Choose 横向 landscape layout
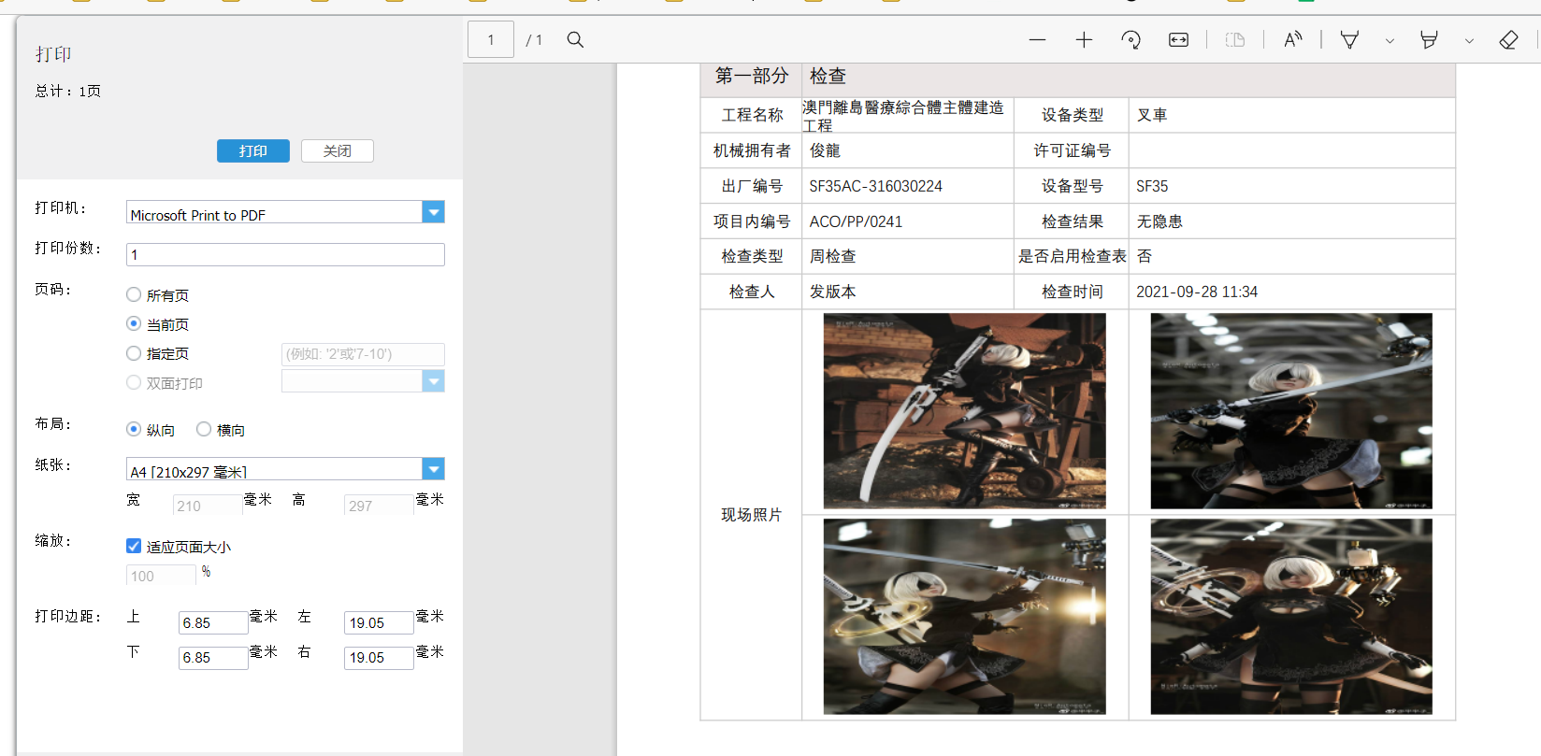This screenshot has width=1541, height=756. (204, 429)
